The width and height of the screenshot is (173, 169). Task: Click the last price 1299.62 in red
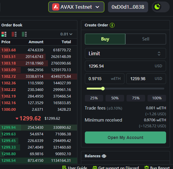(x=30, y=119)
